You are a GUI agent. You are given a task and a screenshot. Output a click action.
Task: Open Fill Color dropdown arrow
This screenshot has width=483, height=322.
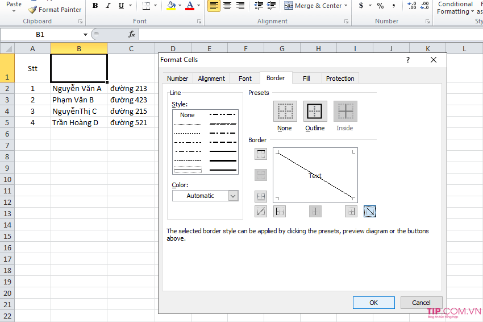[180, 6]
